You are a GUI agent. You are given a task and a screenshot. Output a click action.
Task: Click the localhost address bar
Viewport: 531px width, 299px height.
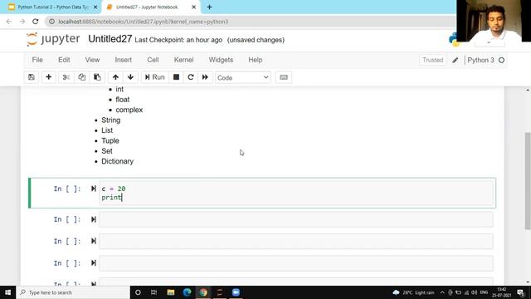pyautogui.click(x=251, y=22)
